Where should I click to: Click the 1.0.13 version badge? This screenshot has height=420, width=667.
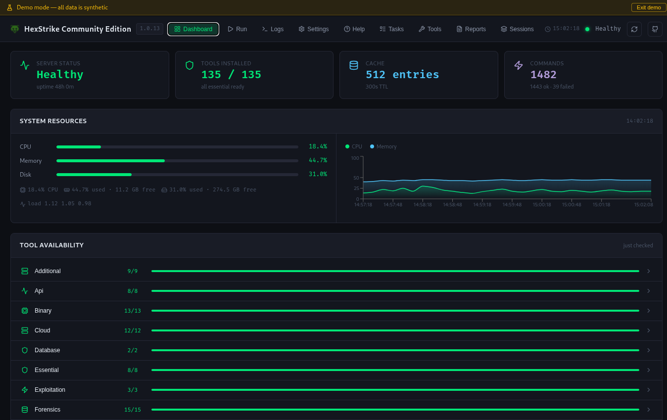pos(149,29)
